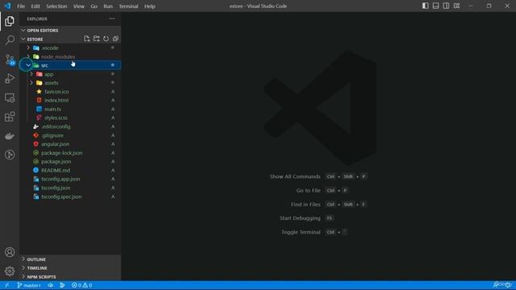Screen dimensions: 516x290
Task: Open the Terminal menu
Action: (x=128, y=6)
